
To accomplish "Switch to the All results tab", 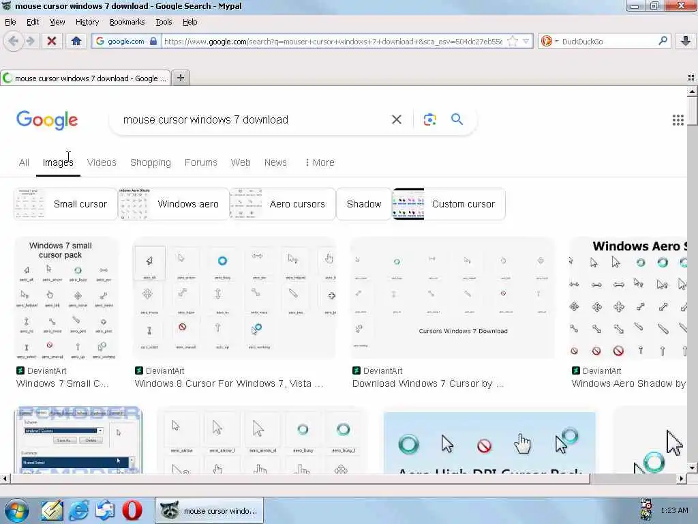I will [24, 162].
